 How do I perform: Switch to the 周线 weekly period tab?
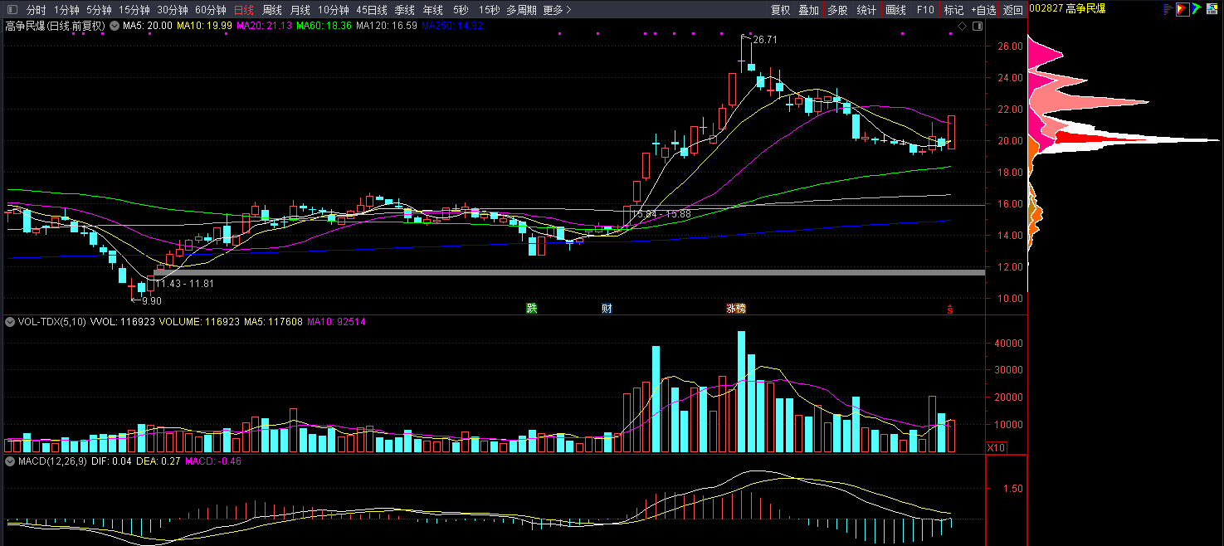pos(272,10)
